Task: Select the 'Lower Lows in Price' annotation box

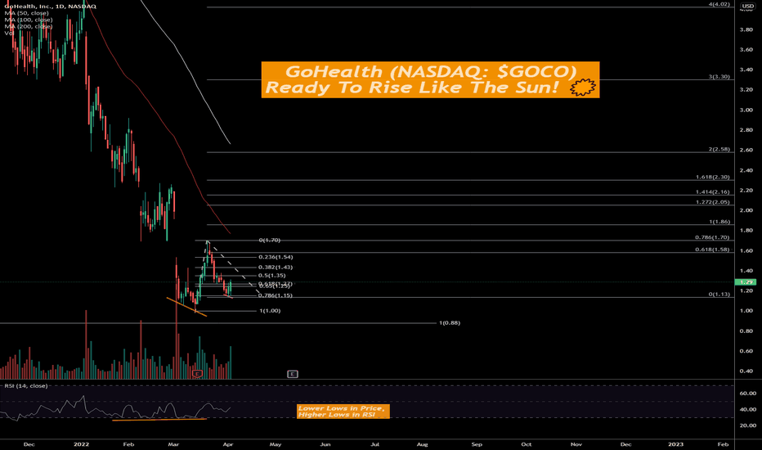Action: pyautogui.click(x=343, y=412)
